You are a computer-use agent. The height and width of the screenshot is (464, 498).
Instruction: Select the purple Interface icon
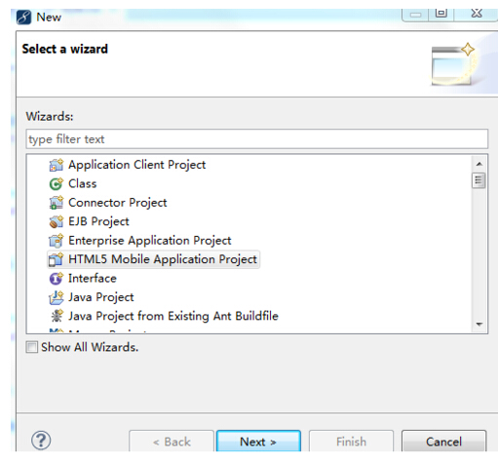tap(57, 279)
